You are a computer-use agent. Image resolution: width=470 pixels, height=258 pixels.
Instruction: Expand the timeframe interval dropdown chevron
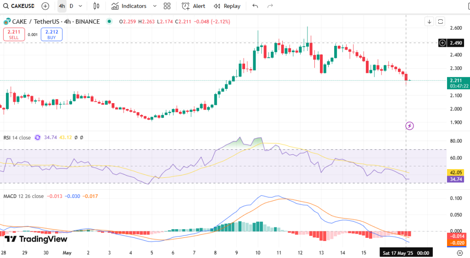tap(81, 6)
